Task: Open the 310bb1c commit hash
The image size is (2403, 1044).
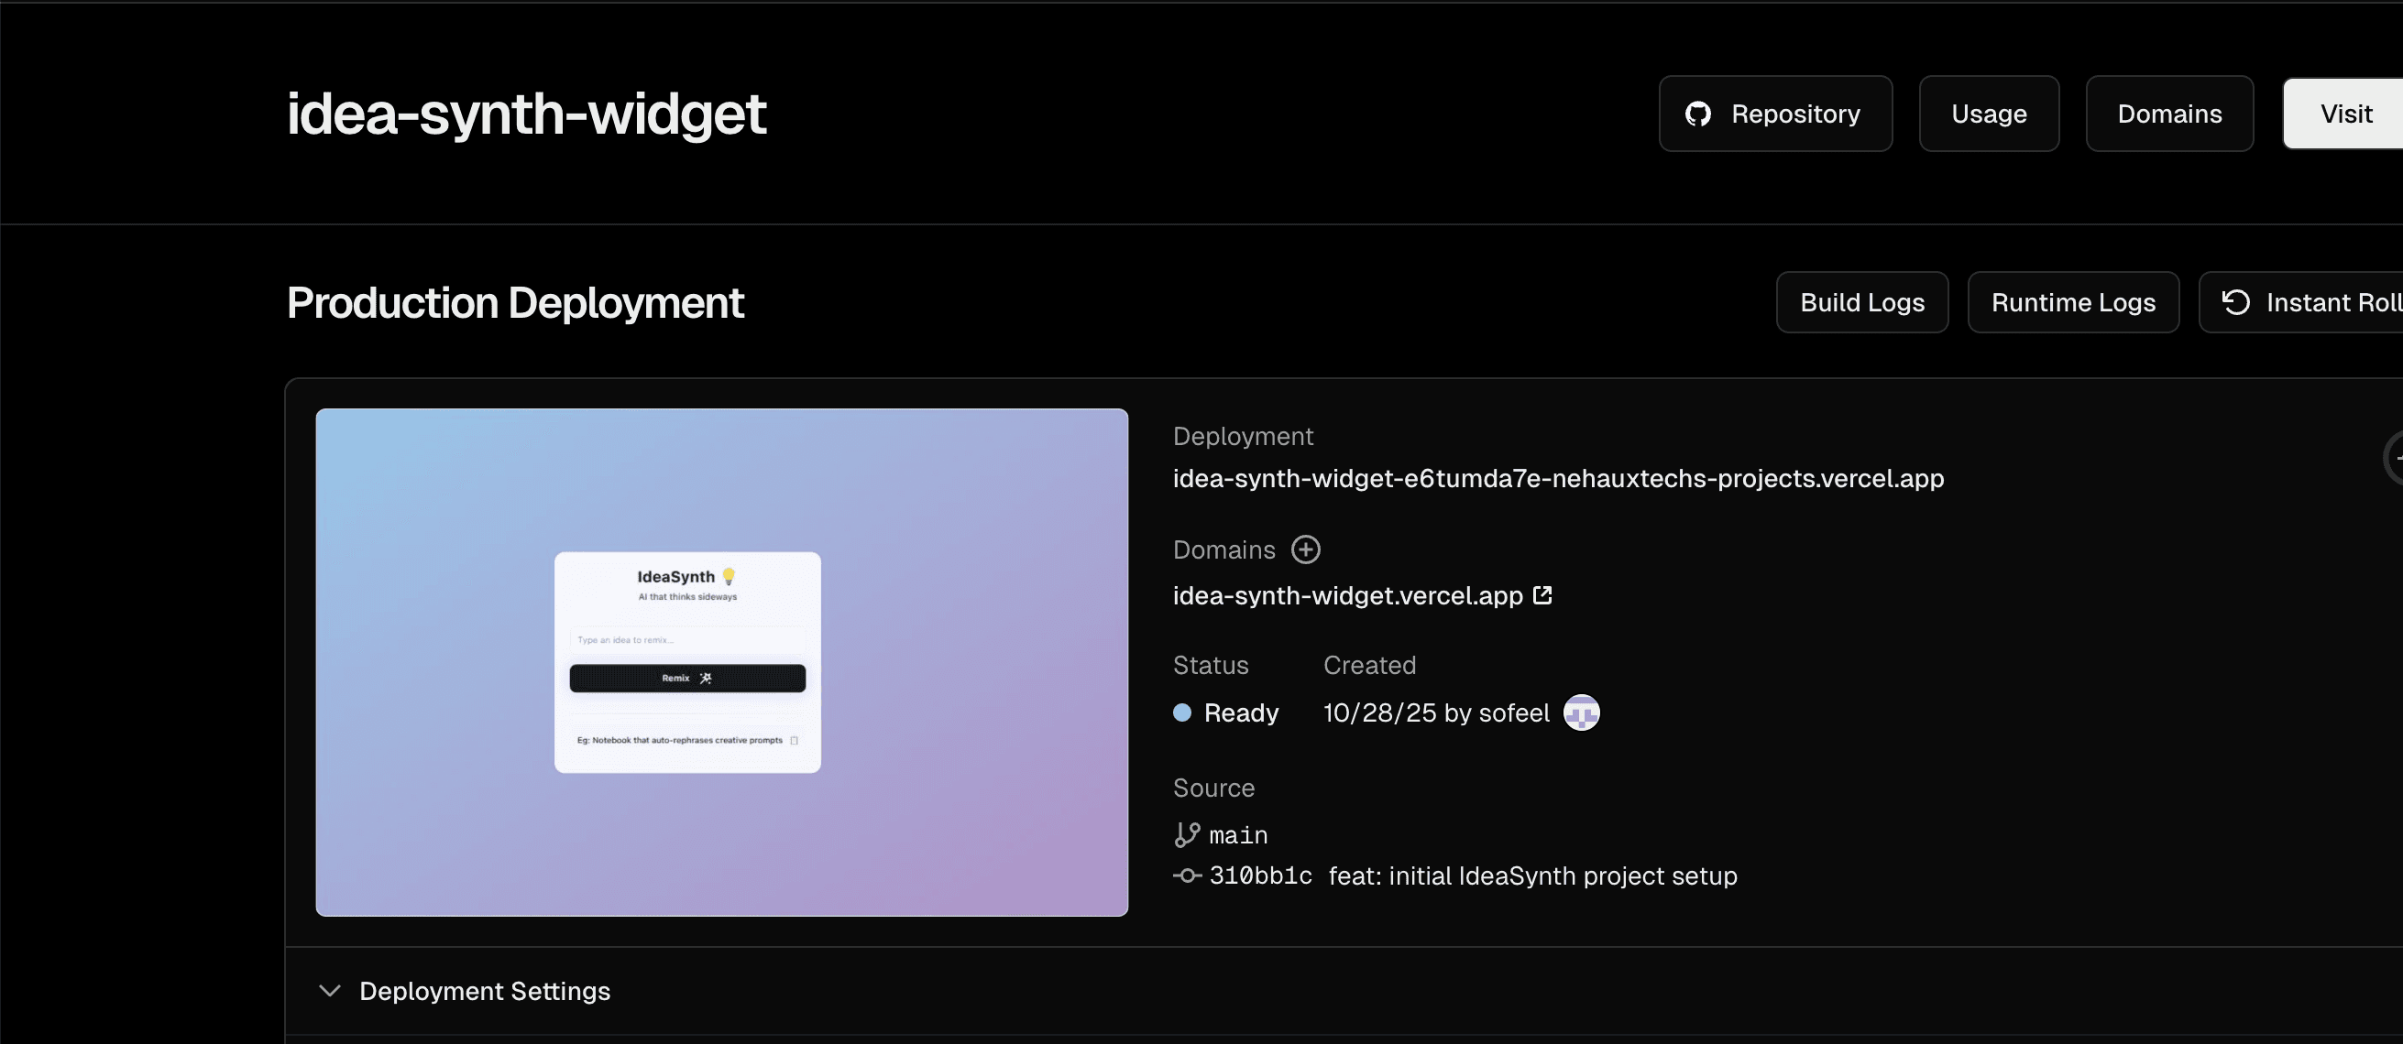Action: [x=1260, y=876]
